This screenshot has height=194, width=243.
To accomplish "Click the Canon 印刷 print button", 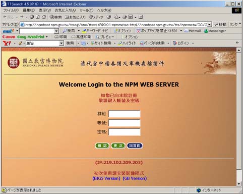I will [x=61, y=37].
